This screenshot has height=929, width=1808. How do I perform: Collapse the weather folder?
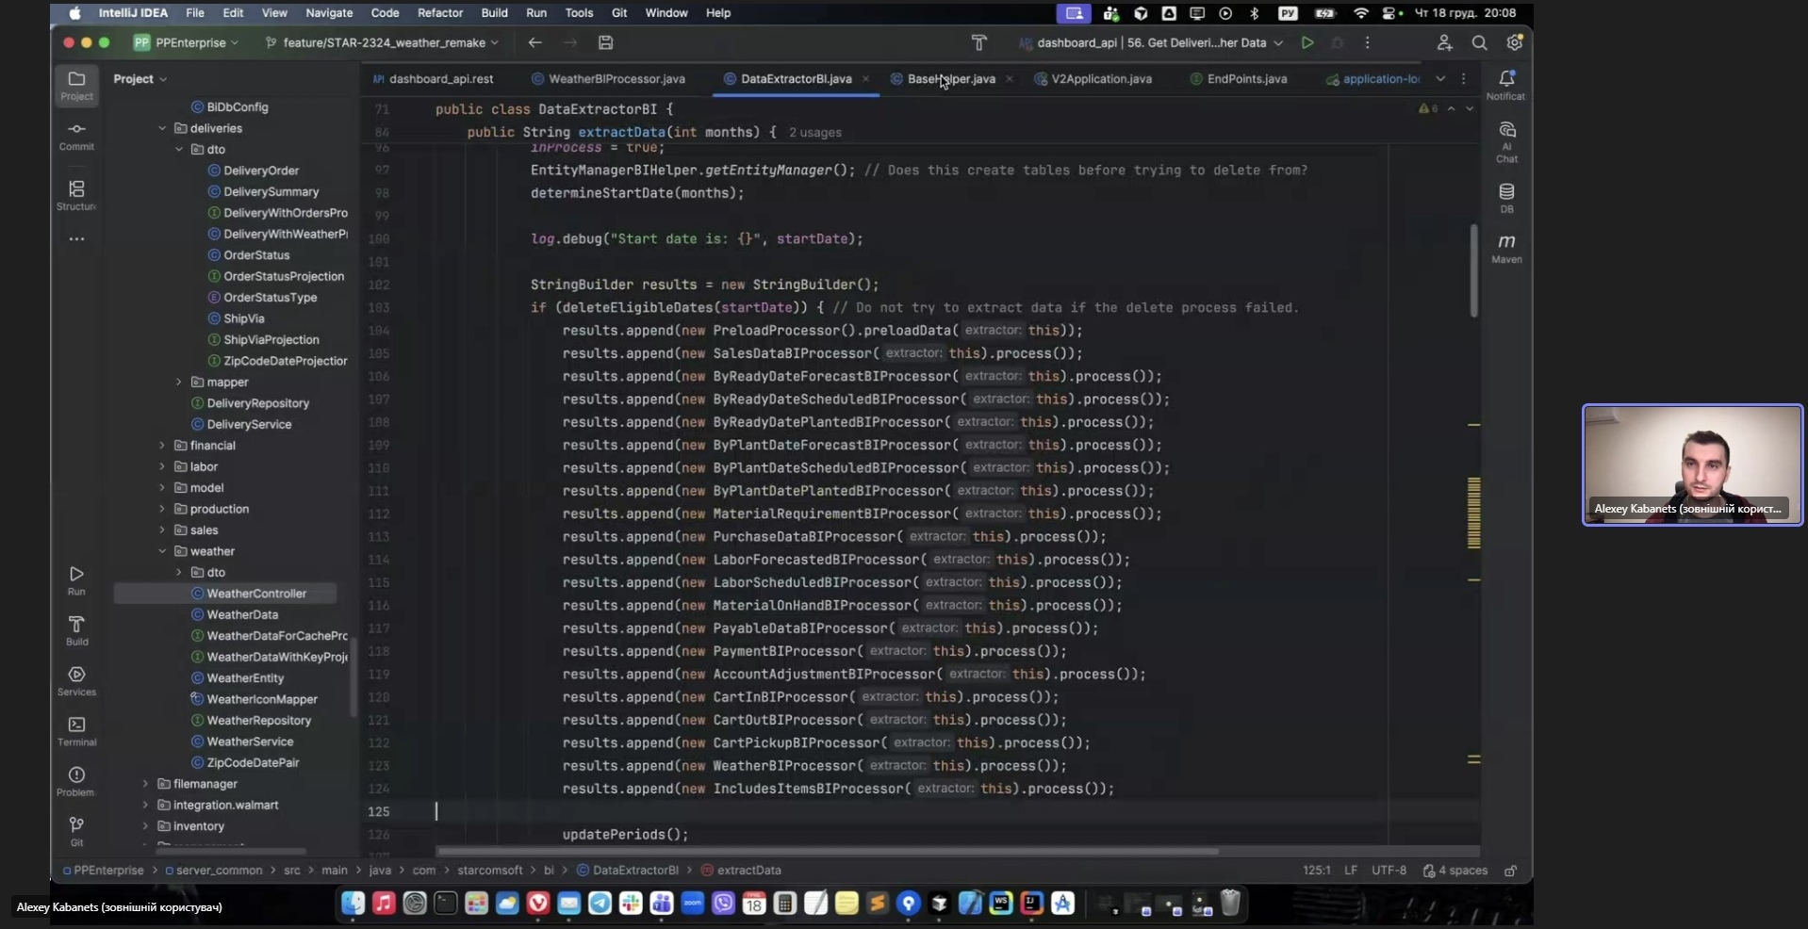point(162,551)
